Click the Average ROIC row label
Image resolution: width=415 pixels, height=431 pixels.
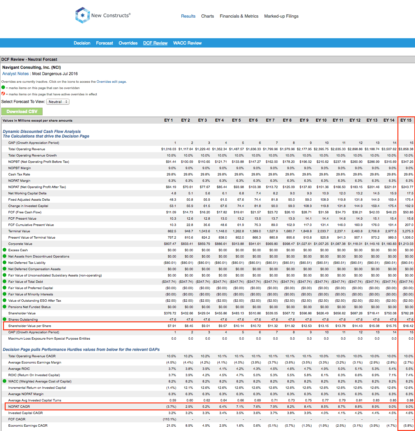pos(19,369)
